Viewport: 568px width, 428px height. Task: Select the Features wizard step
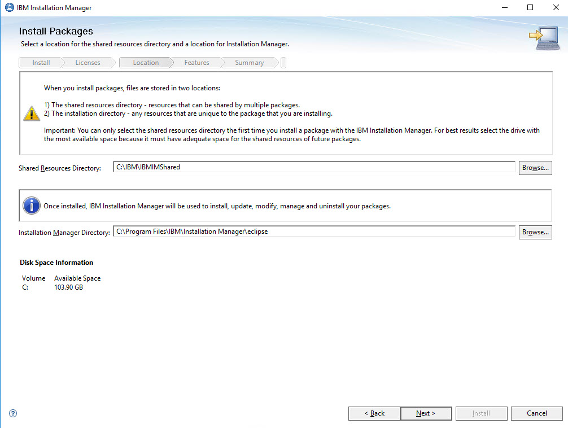[196, 62]
